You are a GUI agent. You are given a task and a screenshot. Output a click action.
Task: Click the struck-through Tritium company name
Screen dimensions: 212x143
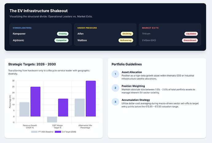146,34
